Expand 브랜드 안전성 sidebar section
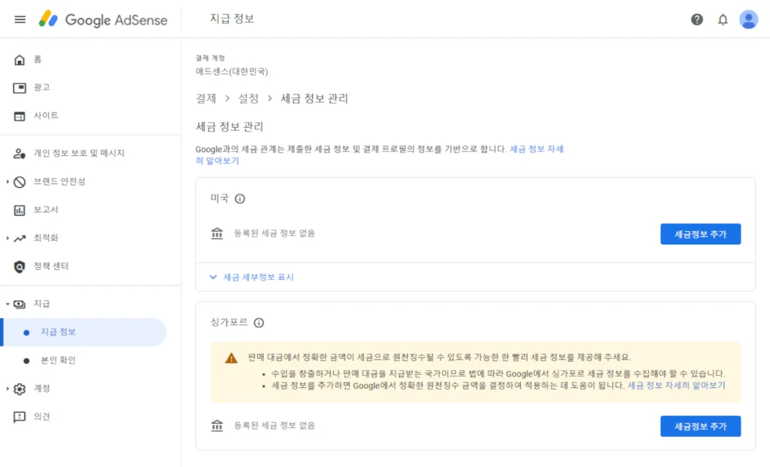770x467 pixels. coord(8,182)
